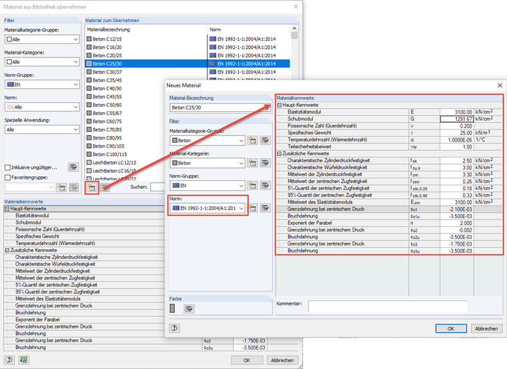Click the new icon next to Materialkategorie-Gruppe in Neues Material
507x369 pixels.
253,140
